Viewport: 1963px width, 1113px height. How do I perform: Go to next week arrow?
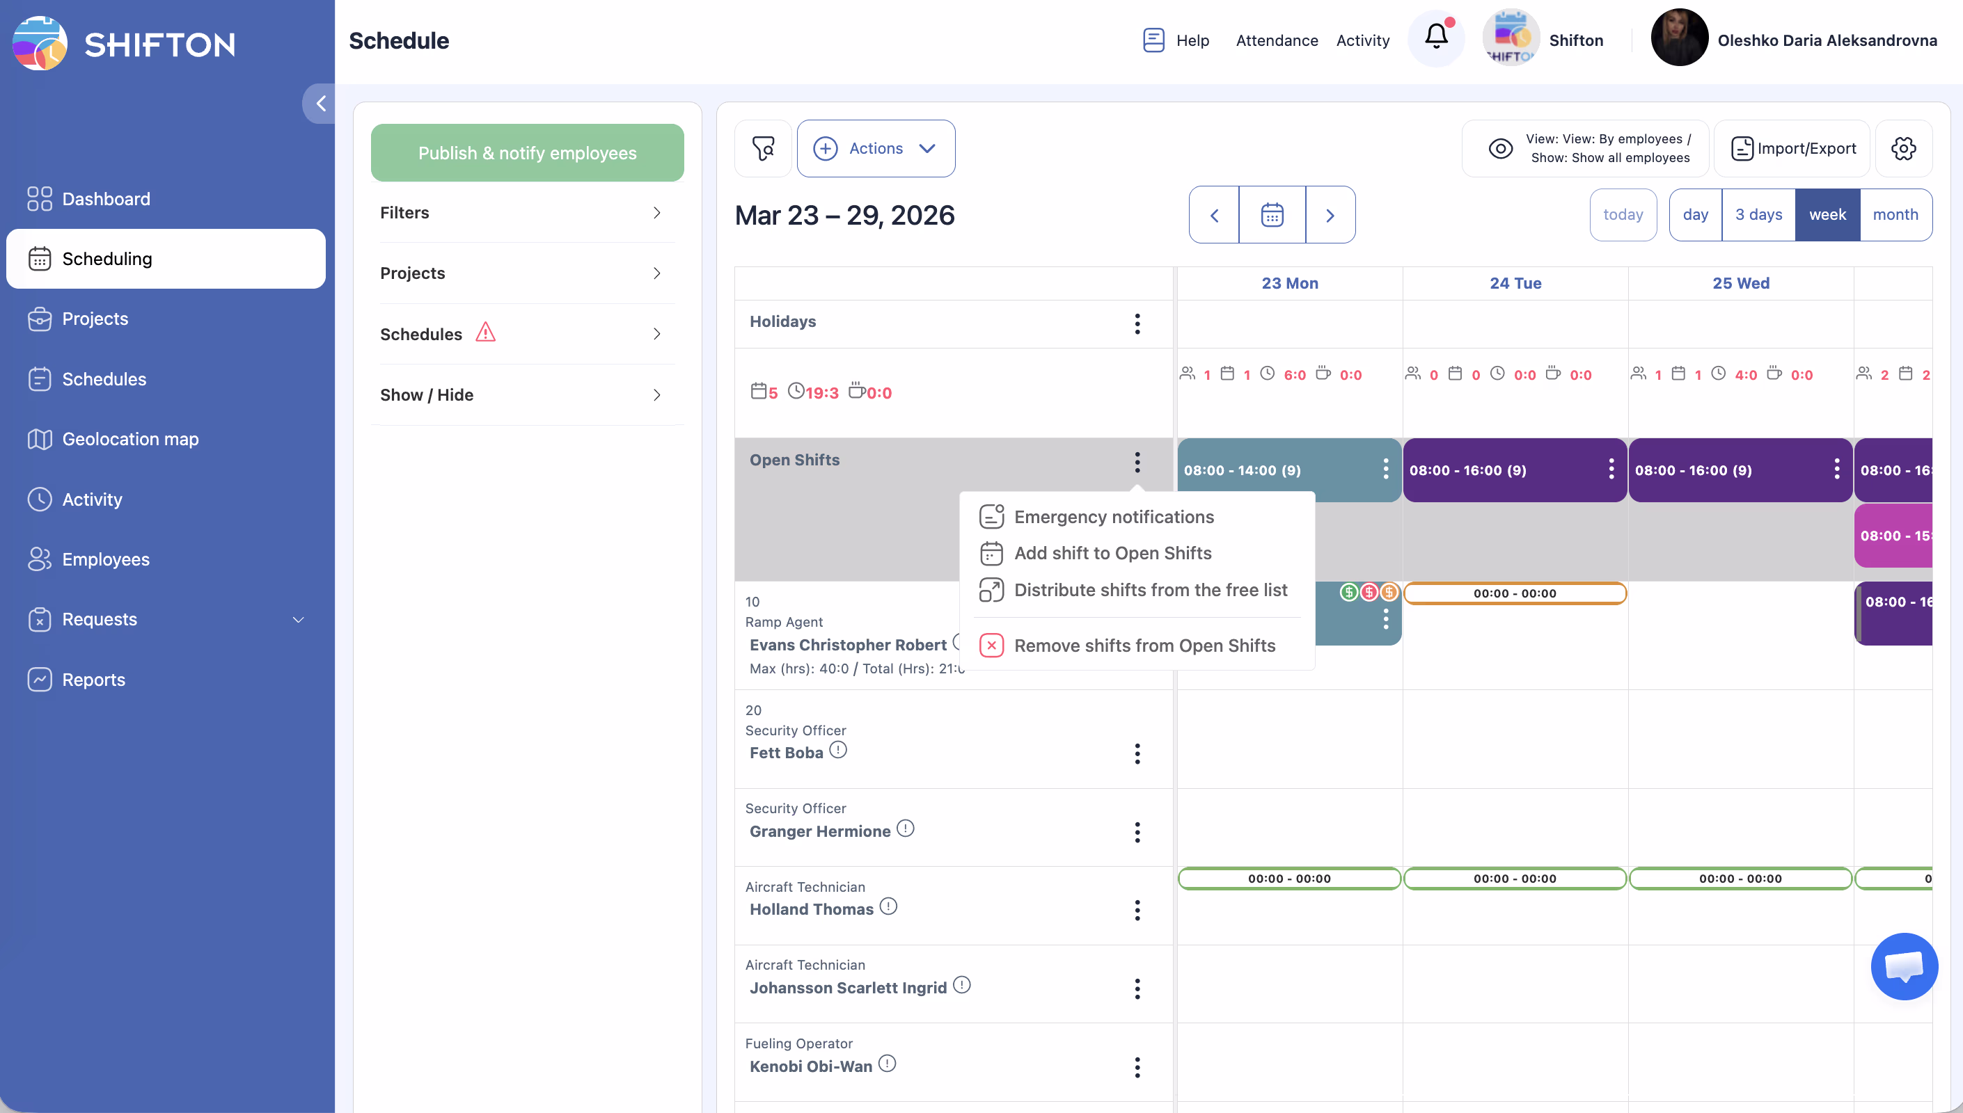1329,215
